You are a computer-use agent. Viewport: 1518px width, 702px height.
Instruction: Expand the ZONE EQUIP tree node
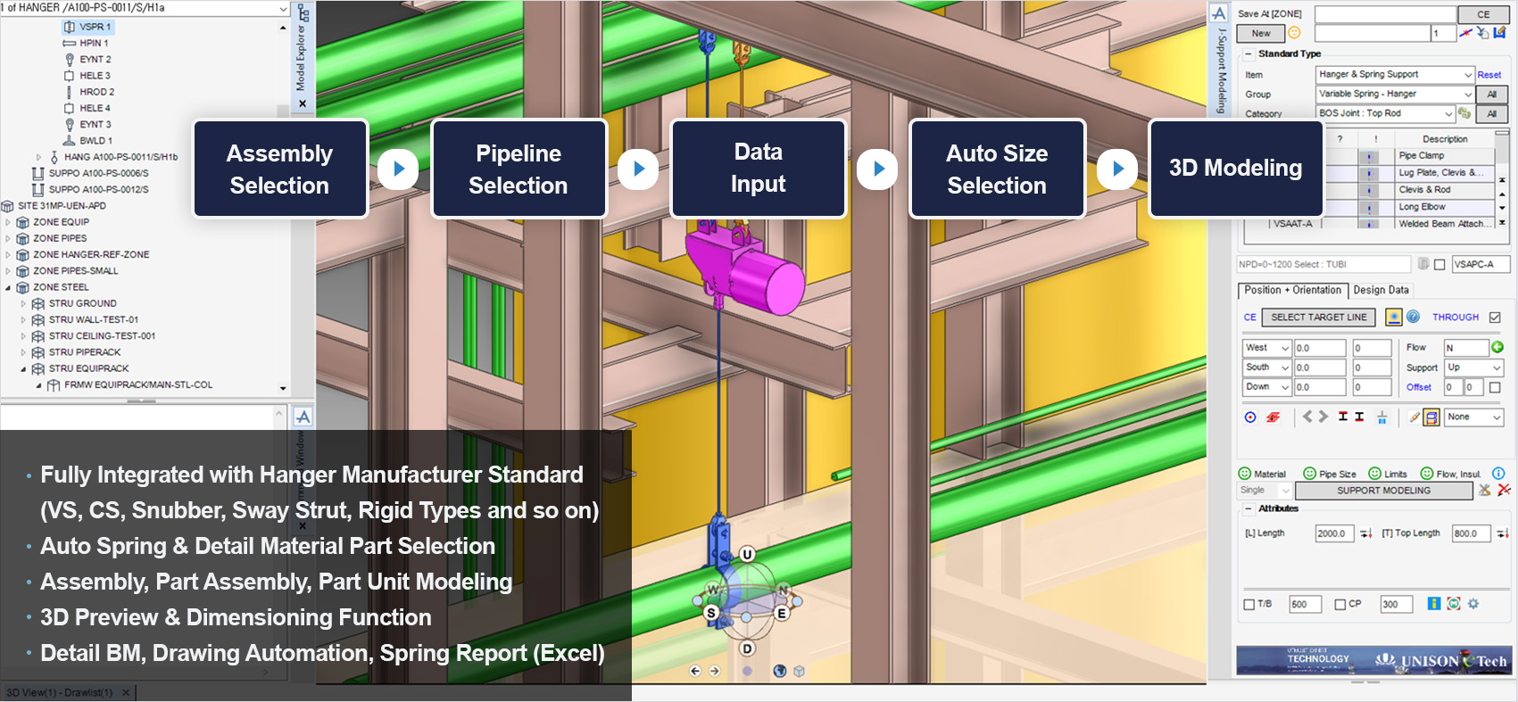[8, 222]
